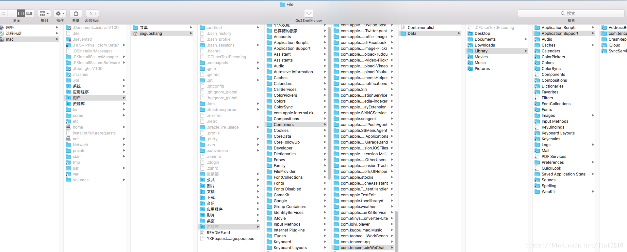Select mac in the sidebar column

[29, 39]
